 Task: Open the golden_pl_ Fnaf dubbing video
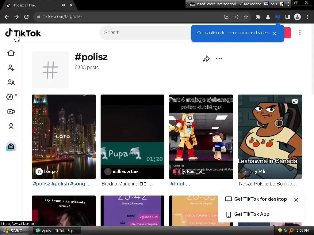[201, 137]
